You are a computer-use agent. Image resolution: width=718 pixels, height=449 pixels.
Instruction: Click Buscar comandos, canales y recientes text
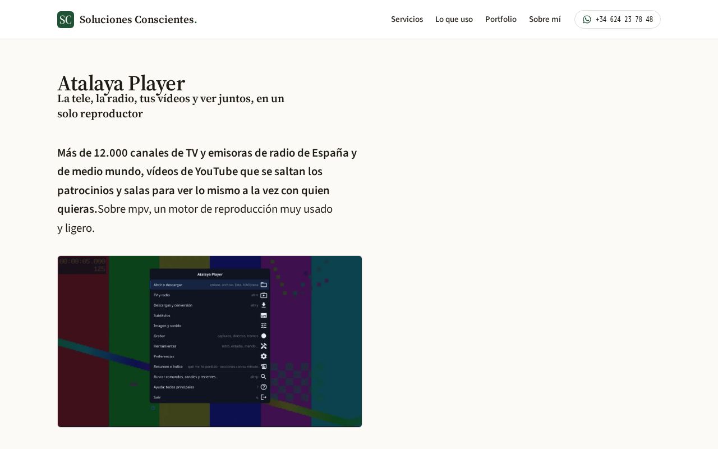pos(186,377)
